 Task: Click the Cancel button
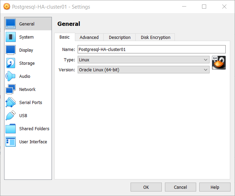click(180, 187)
